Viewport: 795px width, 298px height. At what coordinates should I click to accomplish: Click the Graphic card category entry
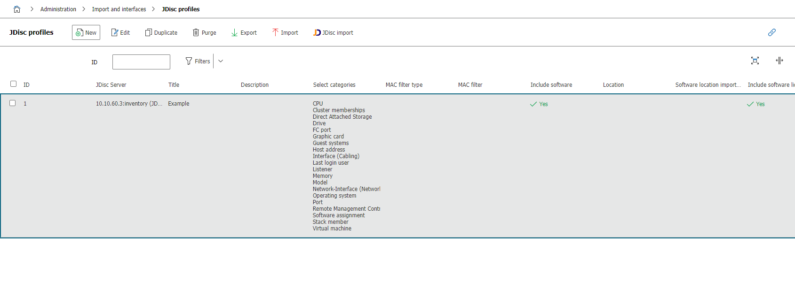[x=328, y=137]
